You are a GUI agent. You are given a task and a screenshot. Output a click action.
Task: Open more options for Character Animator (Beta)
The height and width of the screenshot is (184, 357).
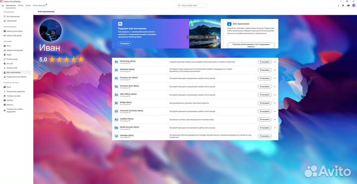275,111
